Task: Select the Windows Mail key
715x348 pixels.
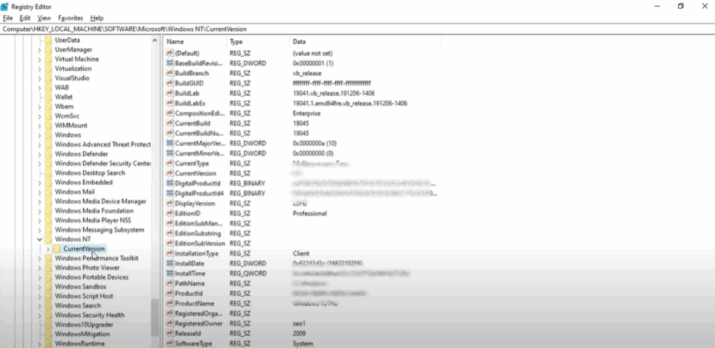Action: (75, 192)
